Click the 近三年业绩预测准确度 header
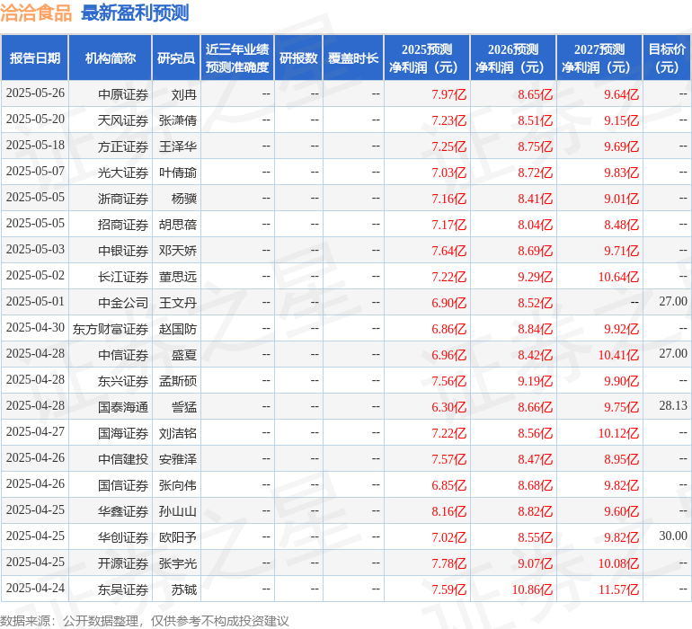The height and width of the screenshot is (629, 692). (x=237, y=58)
